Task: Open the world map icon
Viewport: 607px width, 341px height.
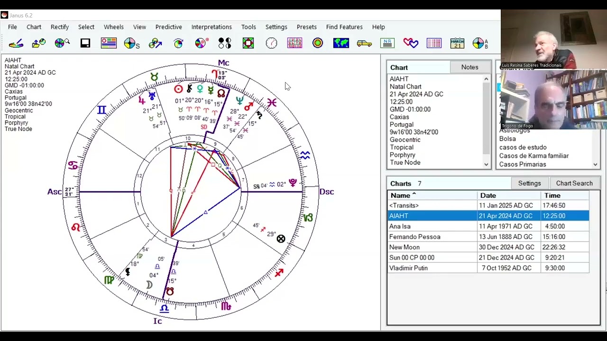Action: pyautogui.click(x=341, y=44)
